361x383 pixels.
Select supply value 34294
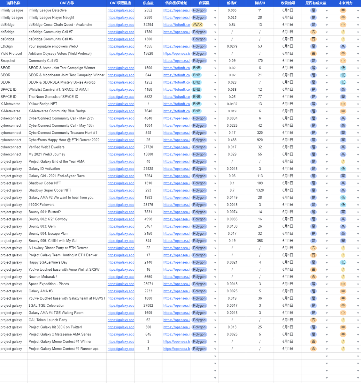[x=148, y=25]
